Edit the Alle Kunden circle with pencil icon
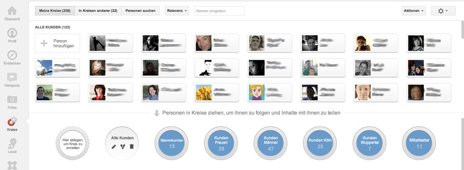 point(114,146)
